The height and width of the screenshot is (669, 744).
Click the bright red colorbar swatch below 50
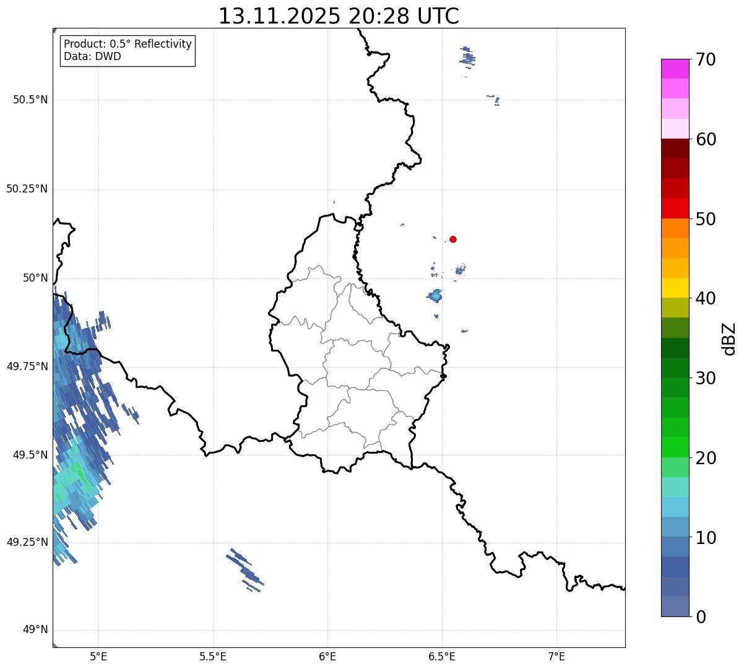point(675,208)
